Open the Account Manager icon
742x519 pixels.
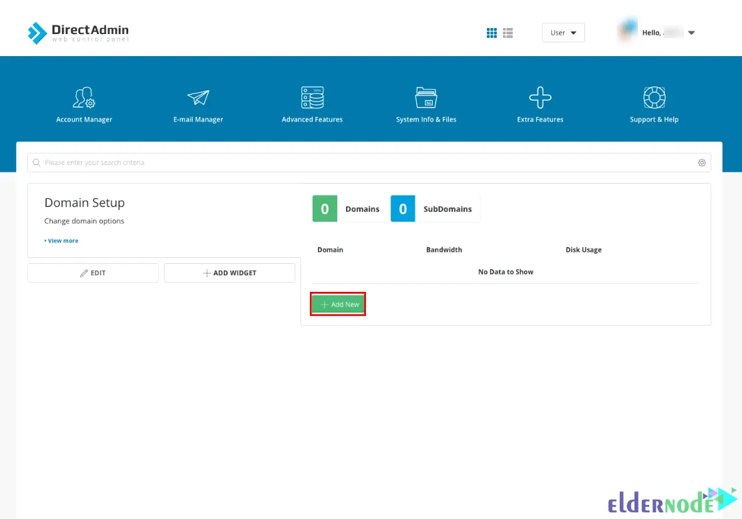click(84, 98)
